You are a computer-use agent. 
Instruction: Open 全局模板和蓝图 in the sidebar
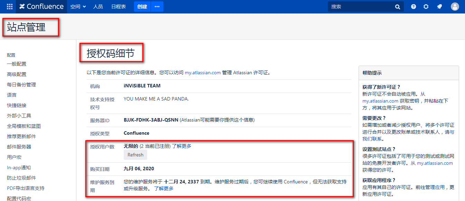(24, 126)
